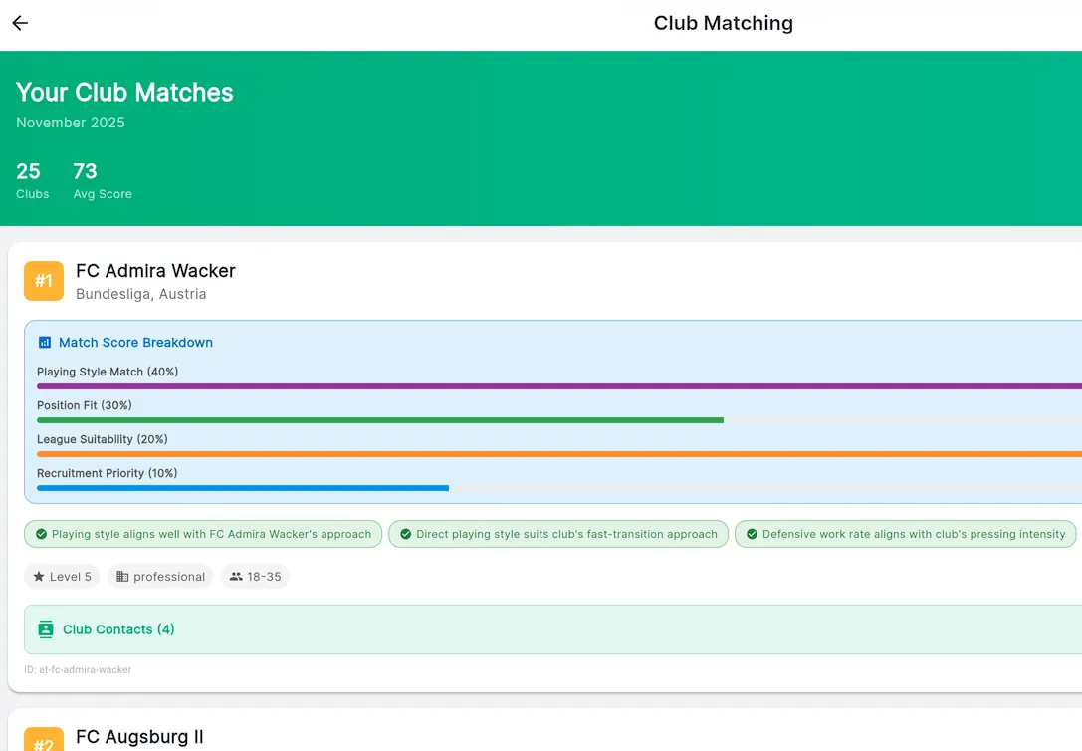Click the back arrow icon
1082x751 pixels.
pos(19,23)
